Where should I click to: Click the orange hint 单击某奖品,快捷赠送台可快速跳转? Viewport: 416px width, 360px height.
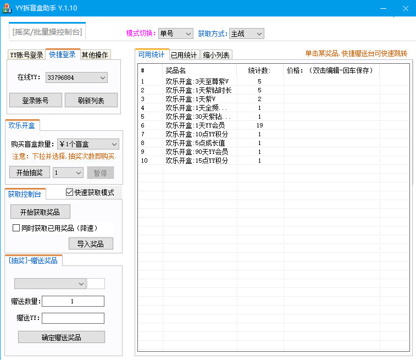(x=356, y=54)
